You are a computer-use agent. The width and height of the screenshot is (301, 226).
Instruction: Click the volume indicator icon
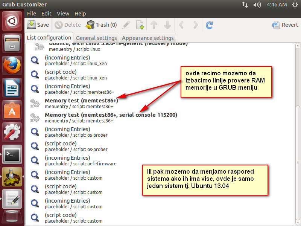[x=257, y=5]
